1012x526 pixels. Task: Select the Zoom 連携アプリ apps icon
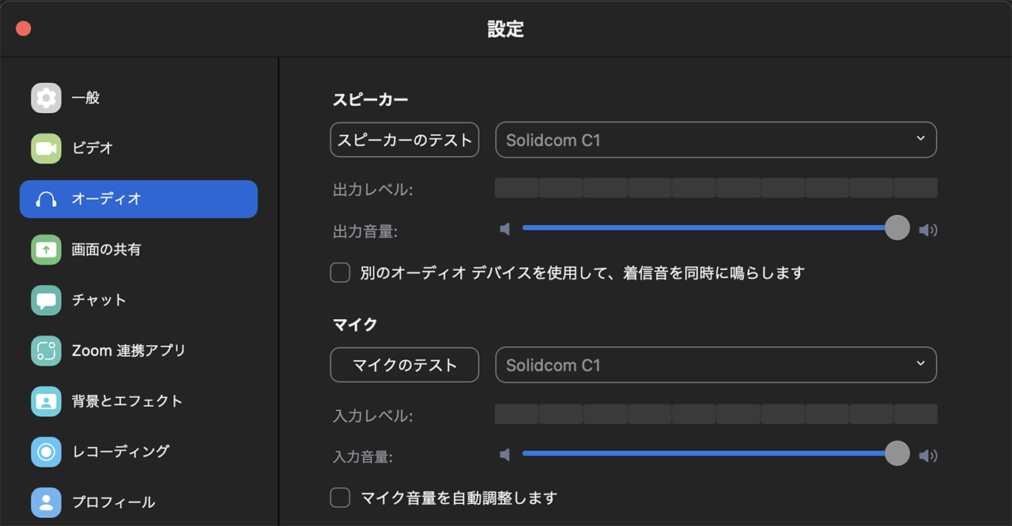pyautogui.click(x=46, y=351)
